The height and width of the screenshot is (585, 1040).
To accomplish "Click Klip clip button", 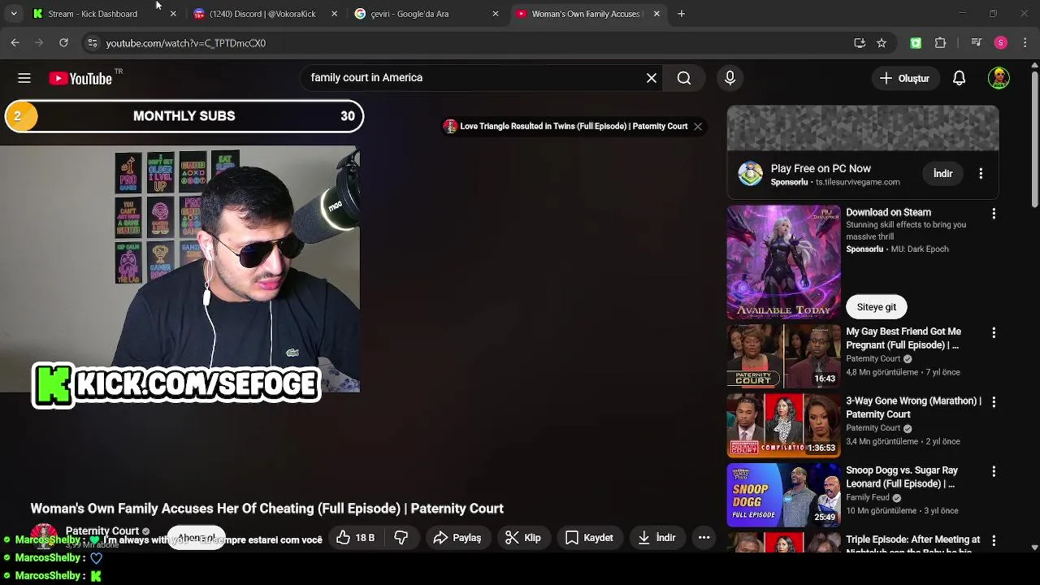I will [x=522, y=537].
